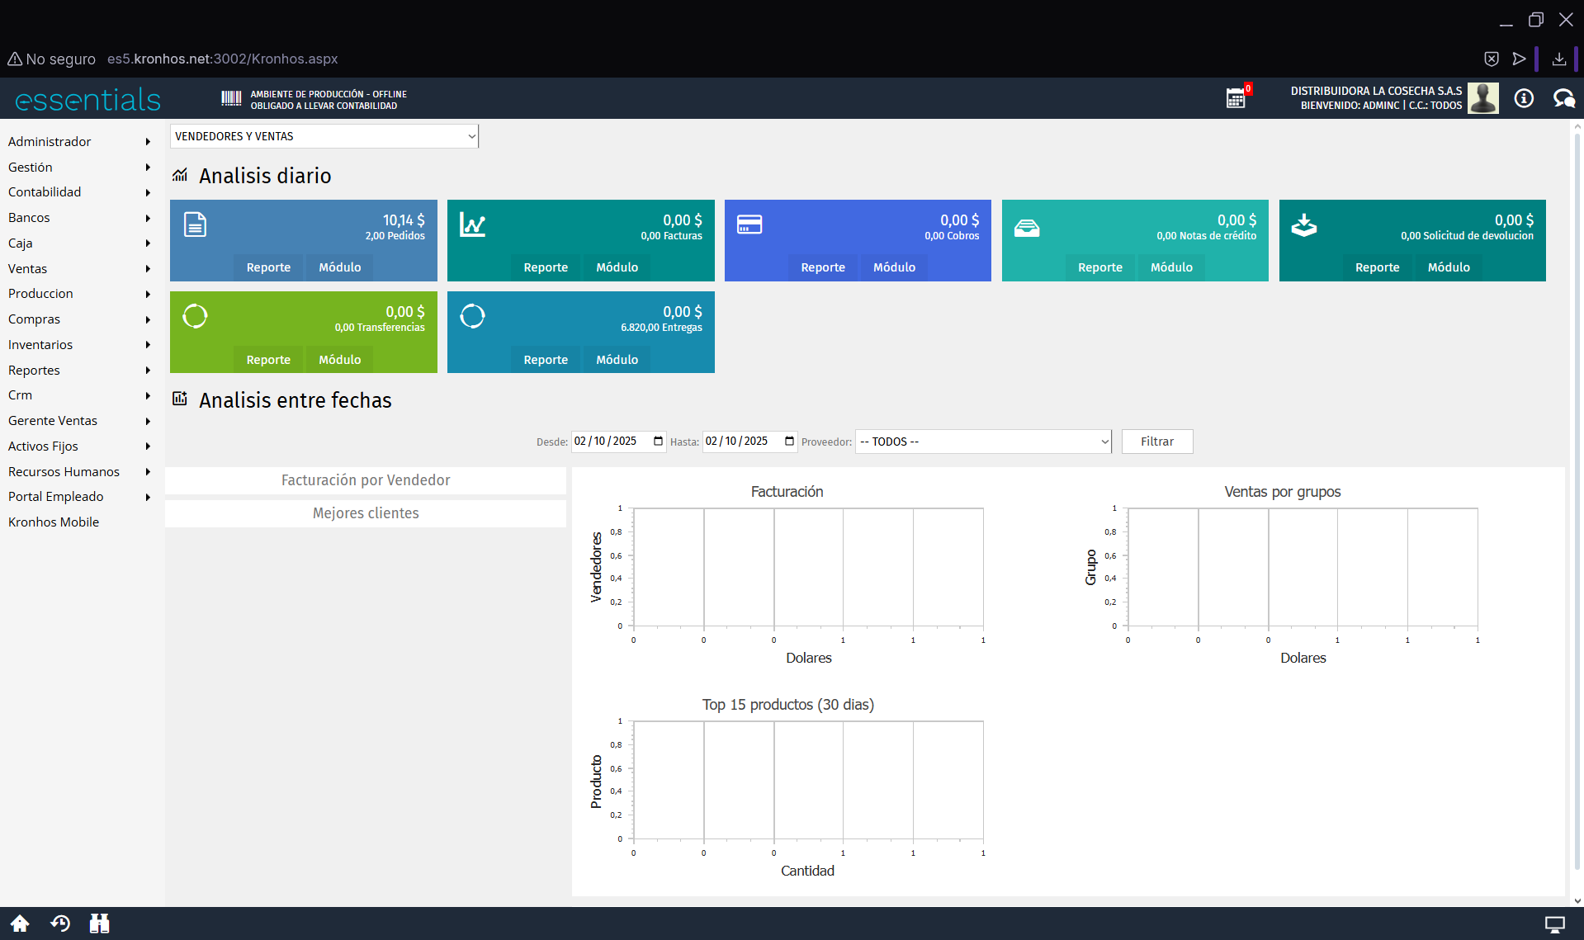Click the browser download icon
Viewport: 1584px width, 940px height.
(x=1558, y=59)
